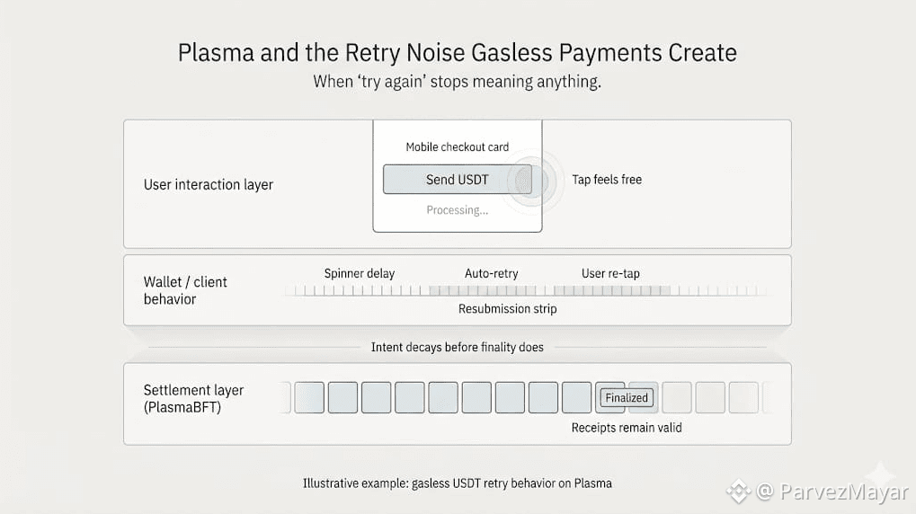Click the Binance logo watermark icon

point(739,491)
